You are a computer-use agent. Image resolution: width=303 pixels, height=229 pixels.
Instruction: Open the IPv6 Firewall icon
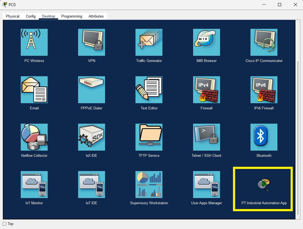[264, 90]
